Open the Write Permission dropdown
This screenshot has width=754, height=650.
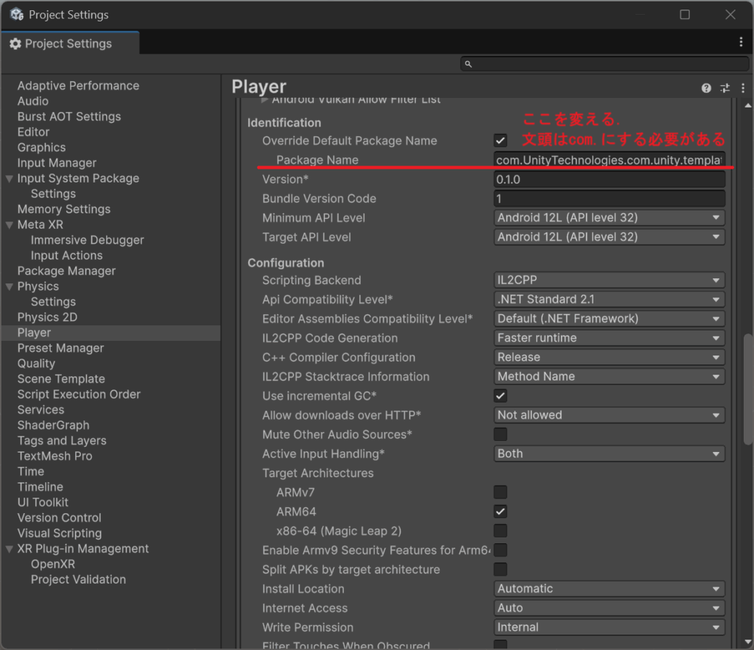pyautogui.click(x=609, y=627)
